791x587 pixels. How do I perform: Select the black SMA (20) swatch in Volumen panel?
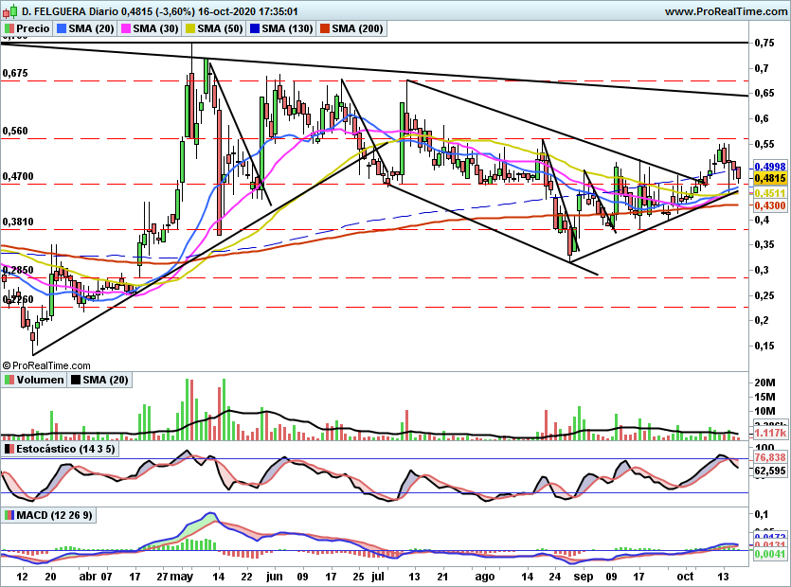point(76,380)
